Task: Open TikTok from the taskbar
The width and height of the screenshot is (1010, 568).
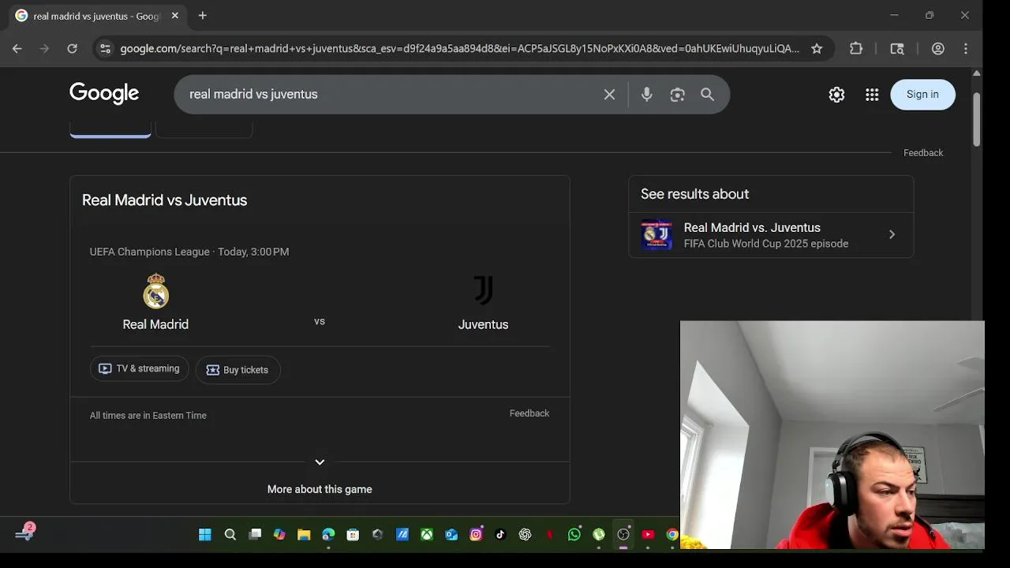Action: coord(500,535)
